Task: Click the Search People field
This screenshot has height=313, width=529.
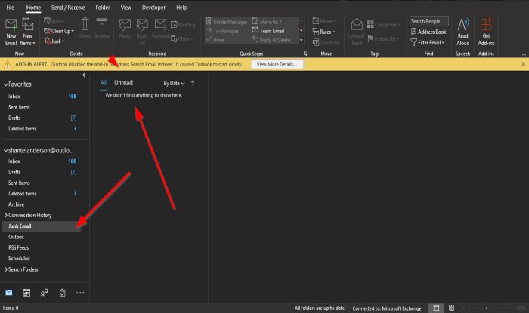Action: coord(428,21)
